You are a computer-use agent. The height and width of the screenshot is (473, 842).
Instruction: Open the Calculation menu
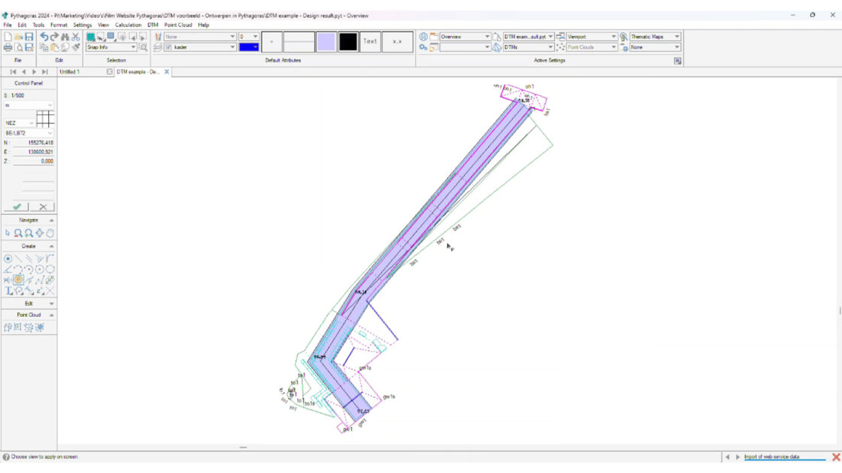pos(128,26)
